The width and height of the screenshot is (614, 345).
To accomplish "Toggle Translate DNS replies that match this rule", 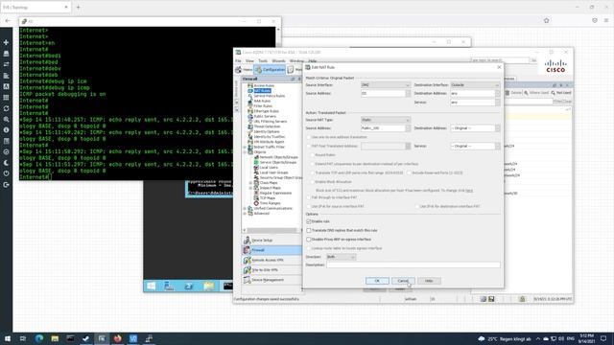I will tap(309, 230).
